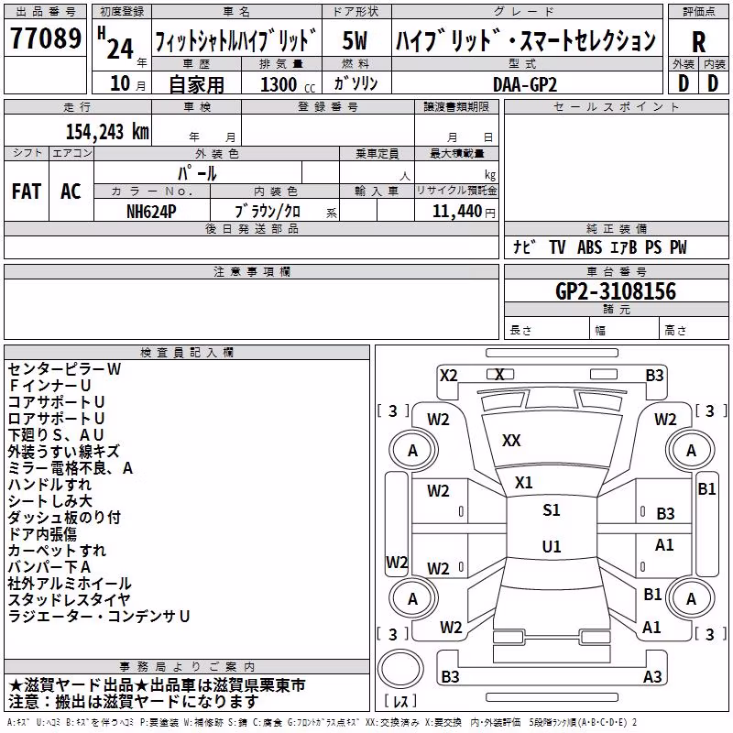
Task: Click model code DAA-GP2
Action: (525, 84)
